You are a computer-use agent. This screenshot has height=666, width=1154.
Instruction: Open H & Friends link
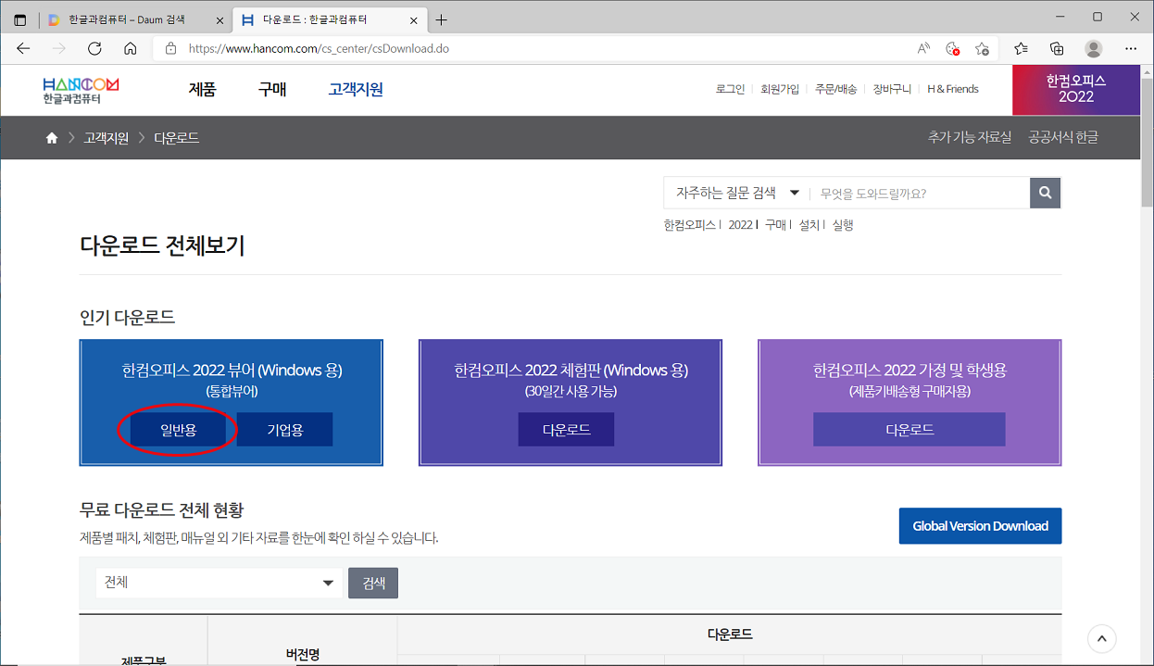pyautogui.click(x=953, y=89)
